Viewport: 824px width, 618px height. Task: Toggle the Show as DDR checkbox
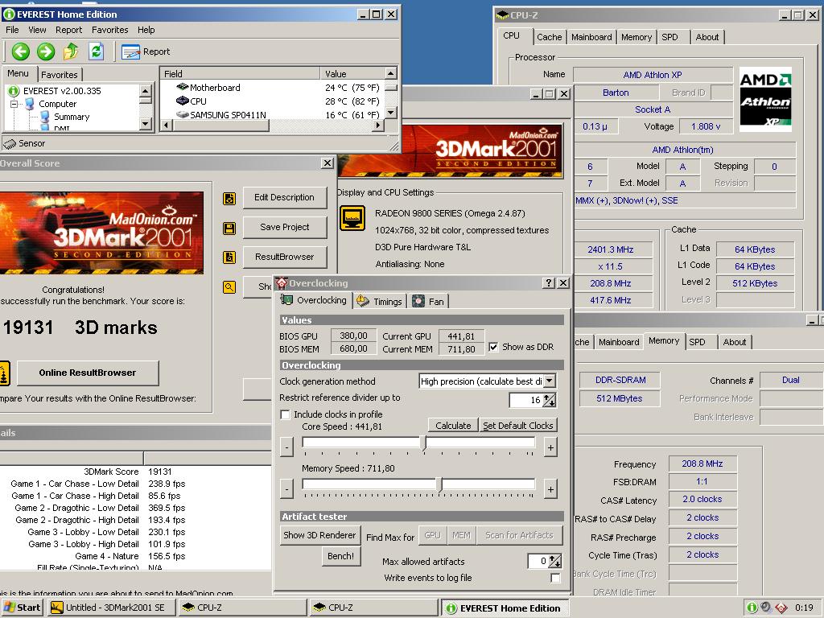pos(493,347)
